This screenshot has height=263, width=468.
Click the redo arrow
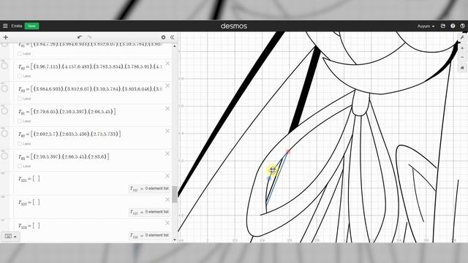coord(89,37)
